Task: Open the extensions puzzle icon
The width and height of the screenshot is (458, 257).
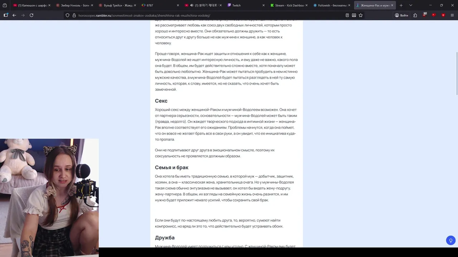Action: pos(415,15)
